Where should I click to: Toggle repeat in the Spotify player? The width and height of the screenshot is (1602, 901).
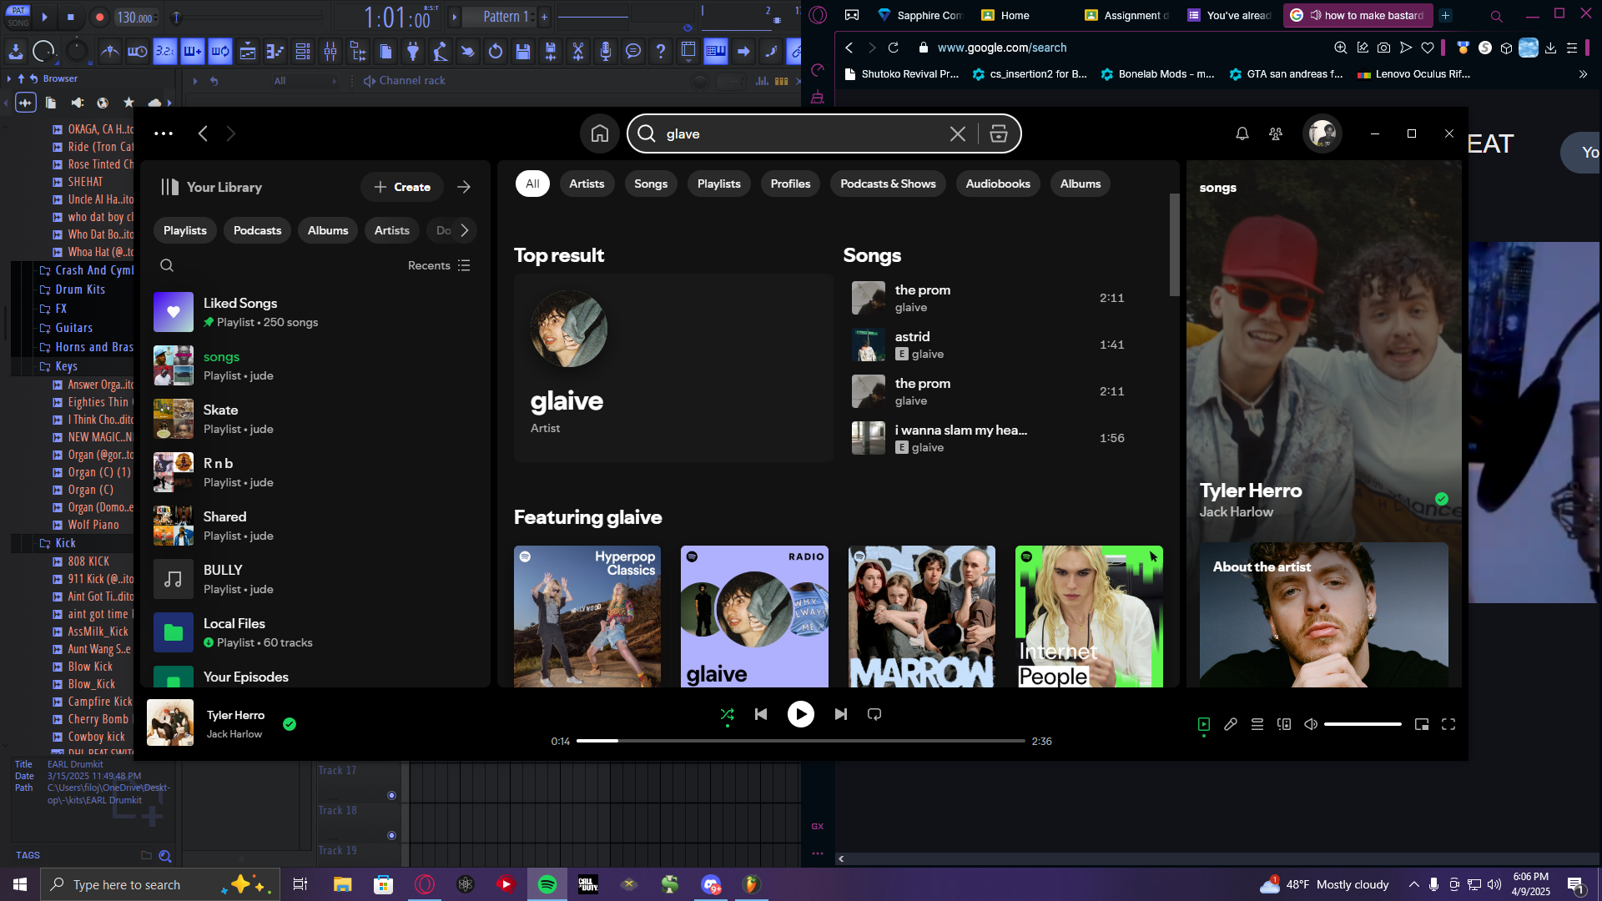pos(874,714)
